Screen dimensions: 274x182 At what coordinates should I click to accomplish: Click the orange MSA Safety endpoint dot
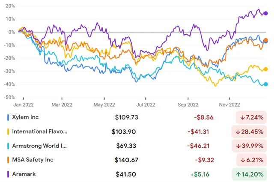click(266, 40)
